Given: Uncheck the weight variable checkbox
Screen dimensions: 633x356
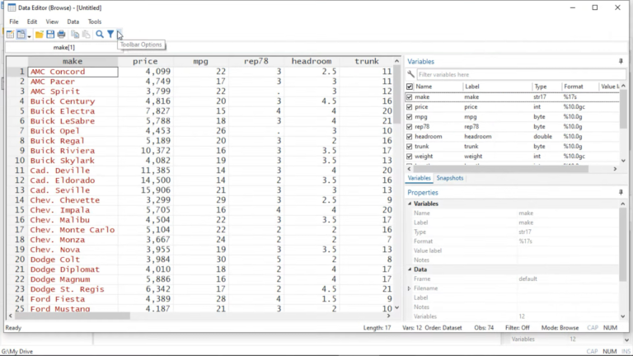Looking at the screenshot, I should pyautogui.click(x=410, y=157).
